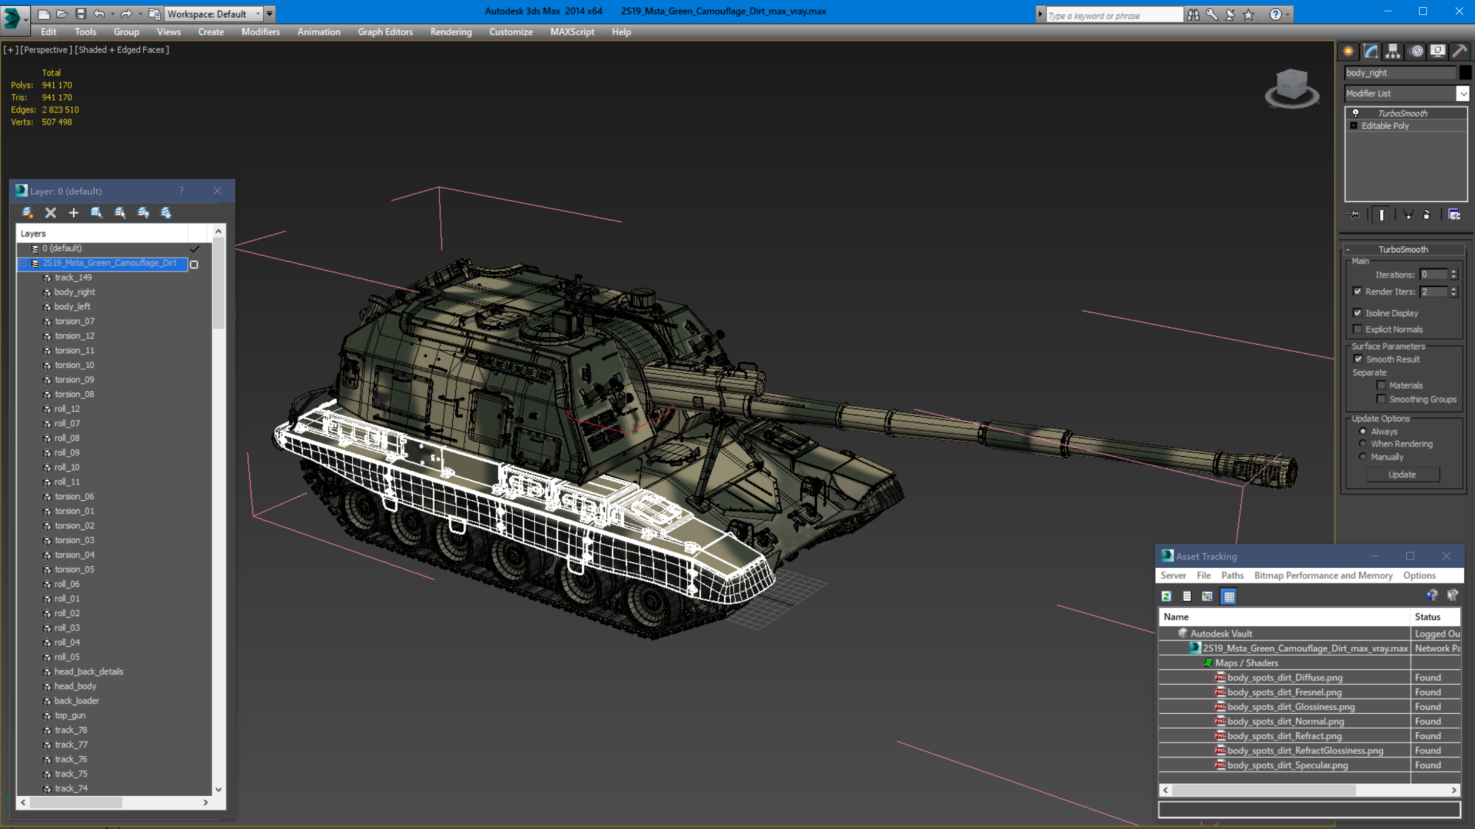Collapse the 2S19_Msta_Green_Camouflage_Dirt layer tree
This screenshot has width=1475, height=829.
click(x=24, y=263)
